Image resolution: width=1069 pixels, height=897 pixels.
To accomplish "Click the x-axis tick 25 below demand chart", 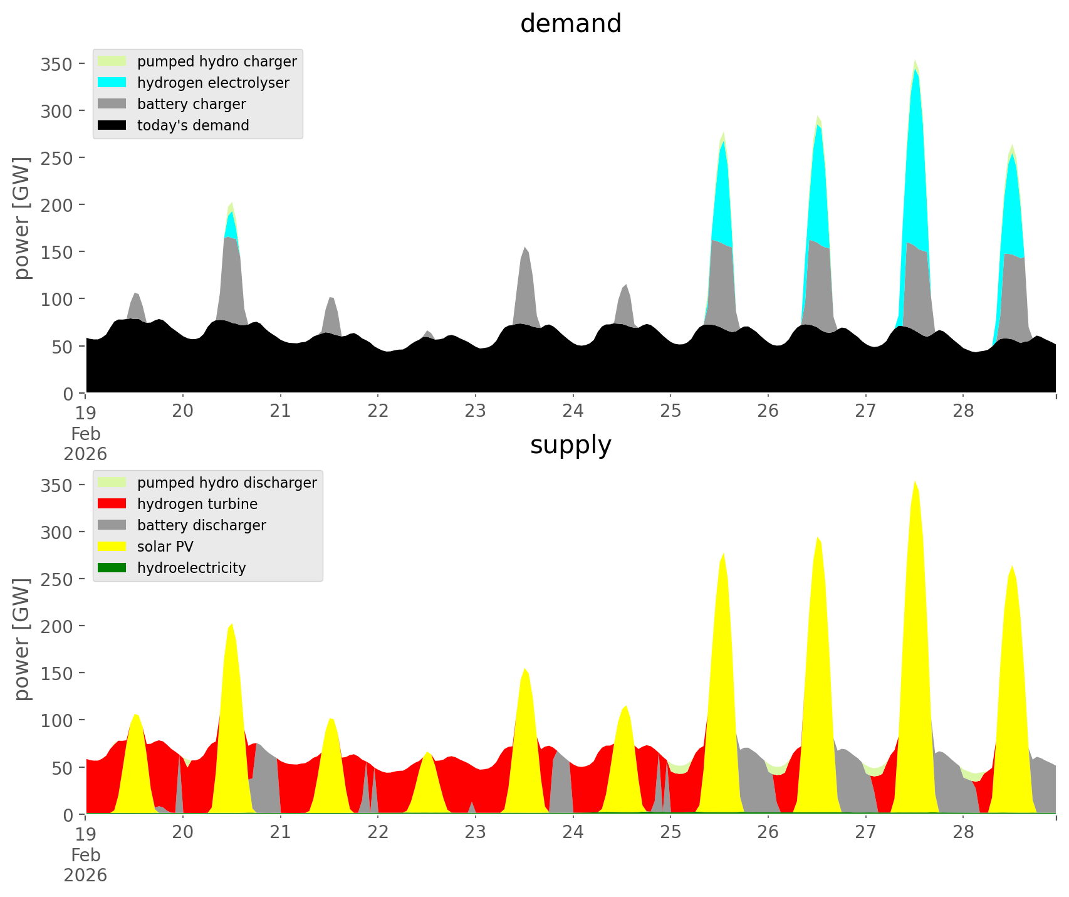I will [x=670, y=411].
